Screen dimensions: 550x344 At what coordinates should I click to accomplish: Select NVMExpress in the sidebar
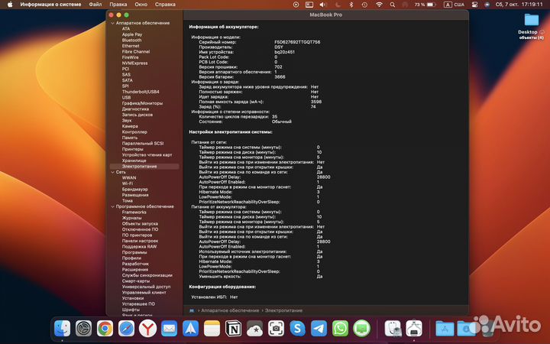coord(134,63)
